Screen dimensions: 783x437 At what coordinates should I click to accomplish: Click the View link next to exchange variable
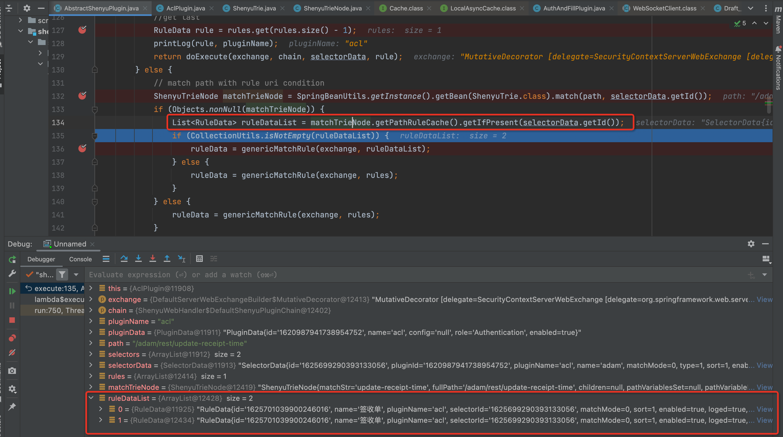point(765,299)
